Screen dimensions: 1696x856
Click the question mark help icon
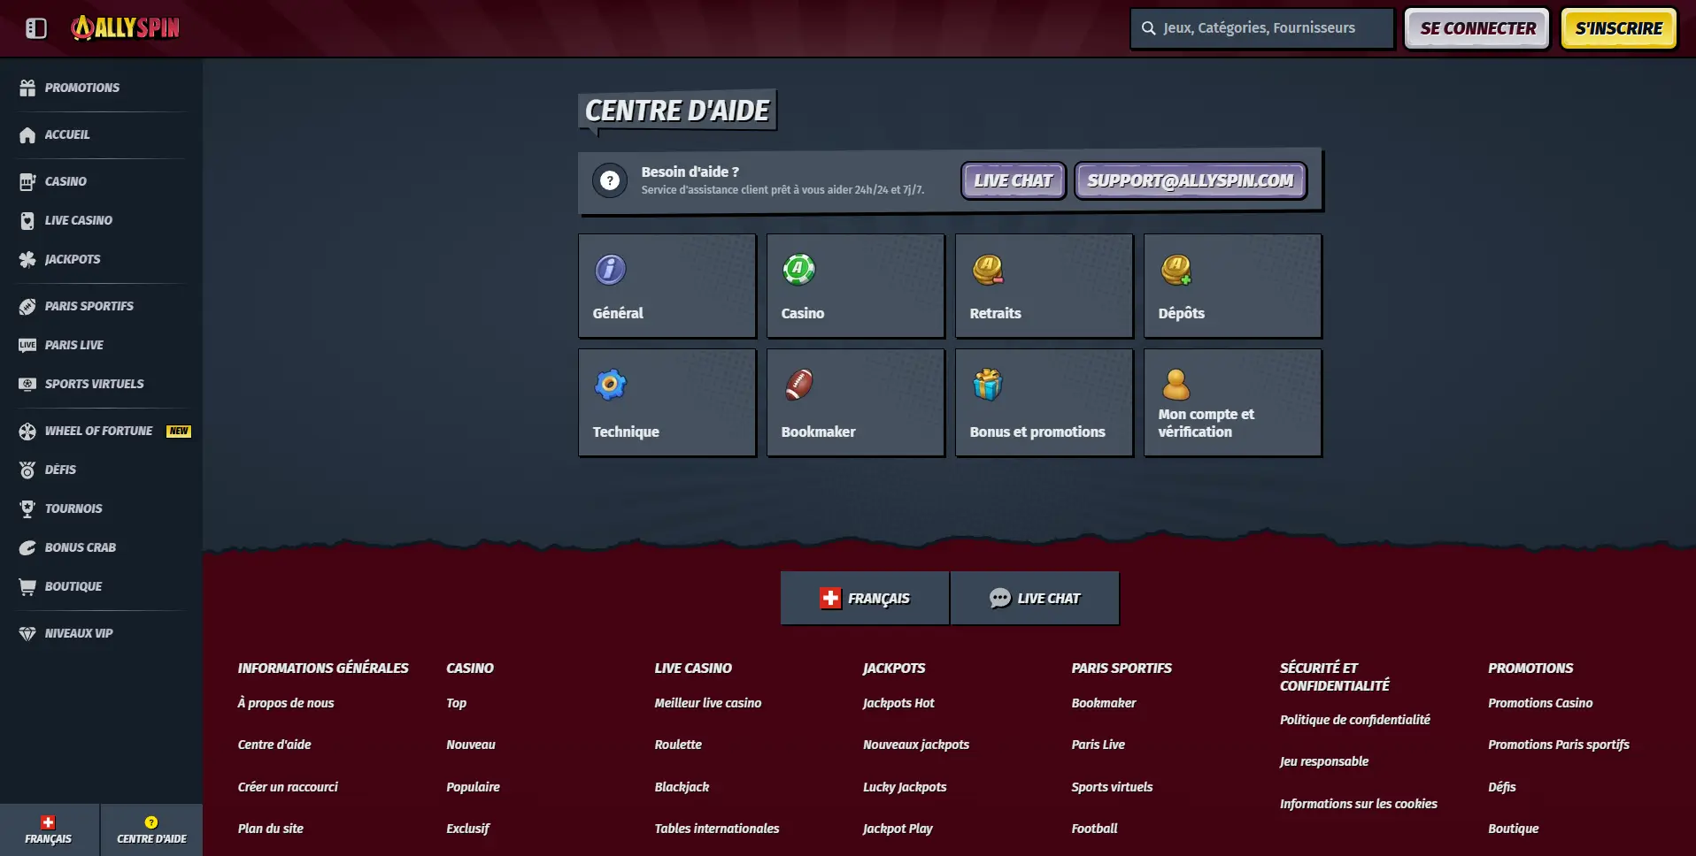click(609, 180)
